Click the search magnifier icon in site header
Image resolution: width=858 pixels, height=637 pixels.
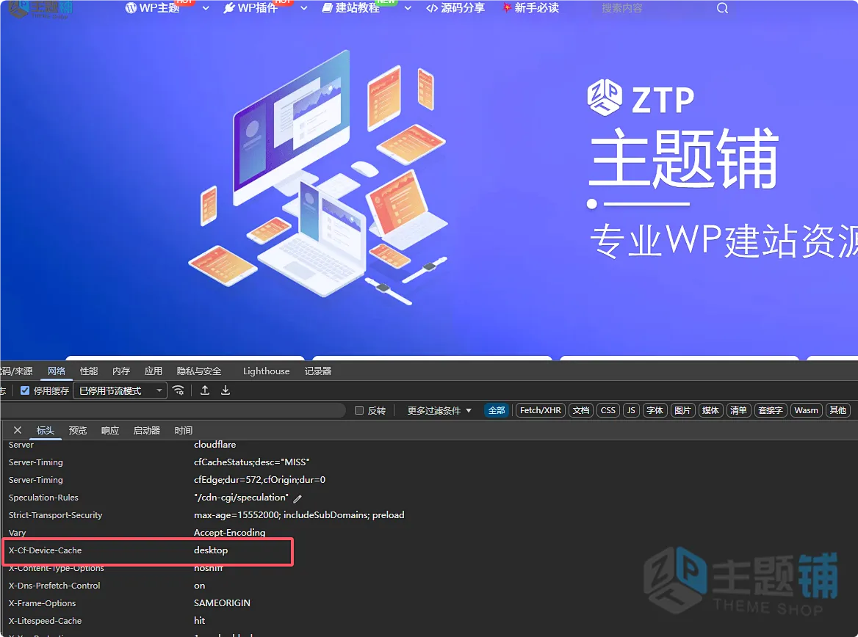tap(722, 8)
